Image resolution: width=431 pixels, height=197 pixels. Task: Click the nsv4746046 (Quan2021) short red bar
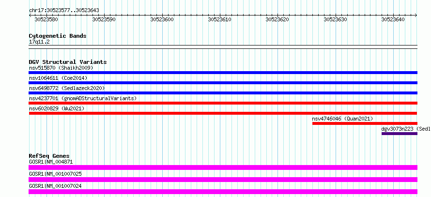tap(365, 123)
